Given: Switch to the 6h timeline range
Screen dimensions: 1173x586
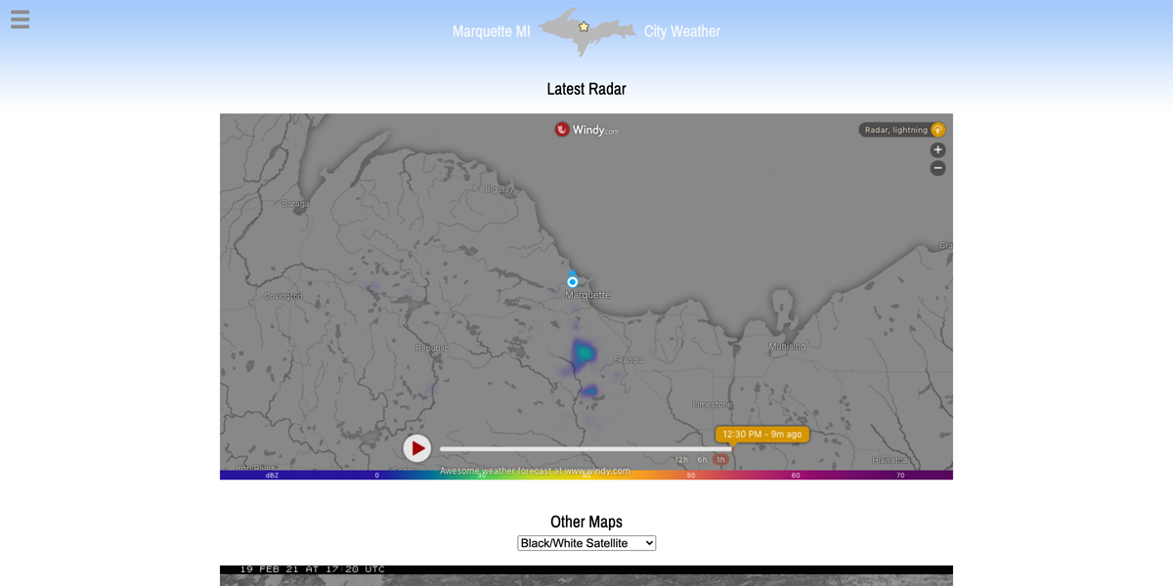Looking at the screenshot, I should [701, 458].
